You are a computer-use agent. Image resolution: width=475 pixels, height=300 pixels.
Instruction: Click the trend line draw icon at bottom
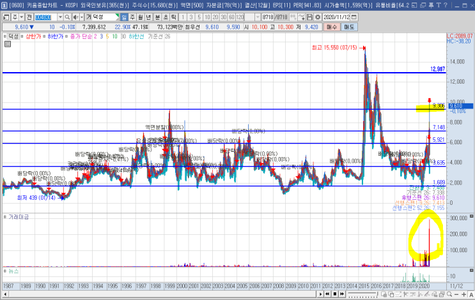428,294
